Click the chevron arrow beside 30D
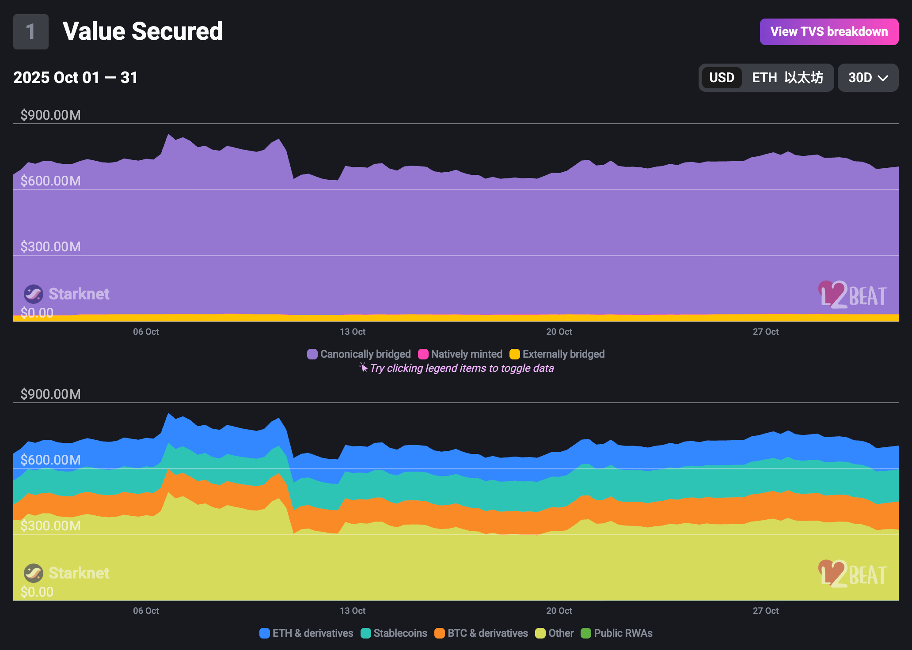This screenshot has width=912, height=650. coord(883,78)
